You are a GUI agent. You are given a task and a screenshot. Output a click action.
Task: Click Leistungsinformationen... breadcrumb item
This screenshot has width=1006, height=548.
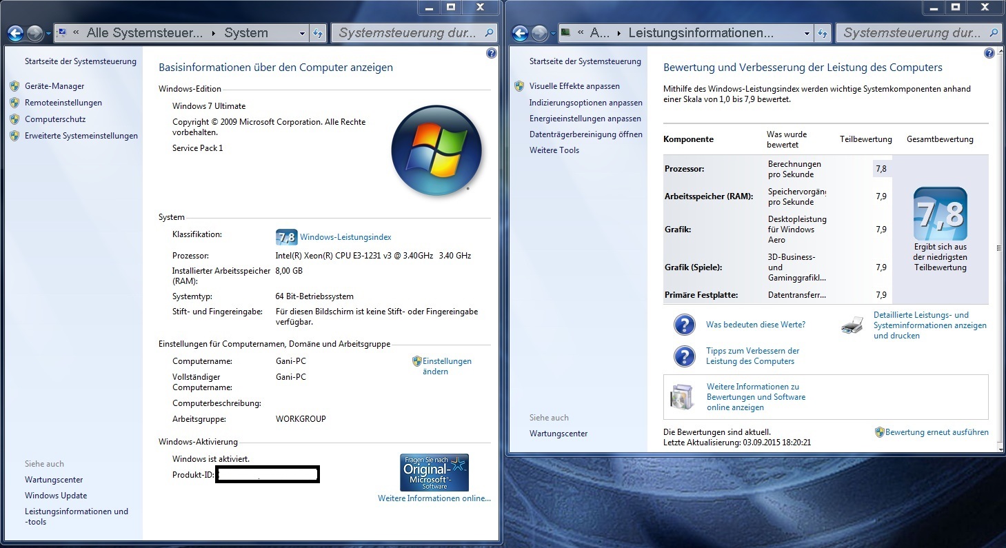[x=701, y=32]
